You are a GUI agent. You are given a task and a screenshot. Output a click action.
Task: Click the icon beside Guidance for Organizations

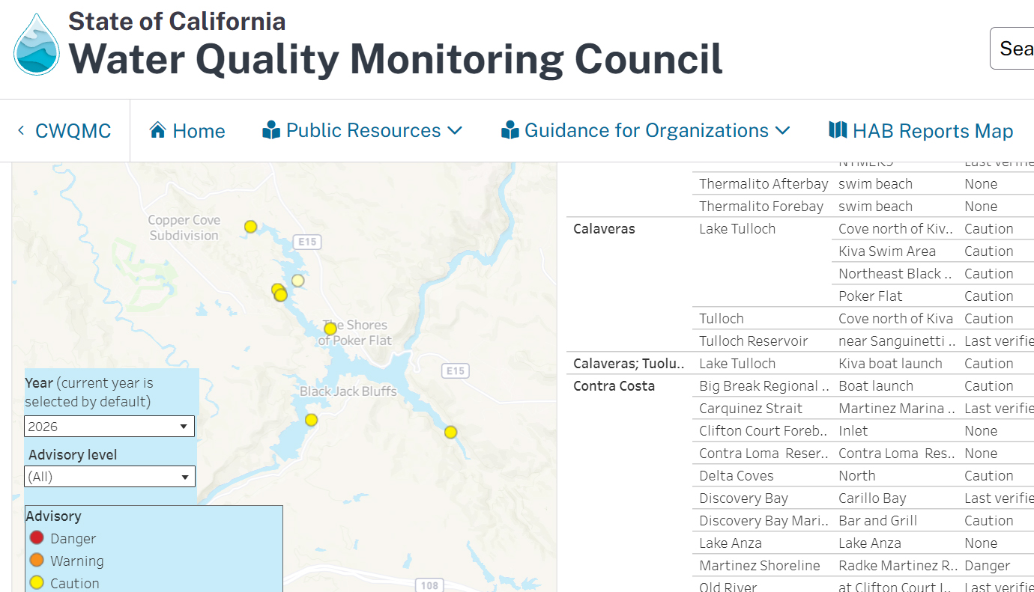coord(510,130)
